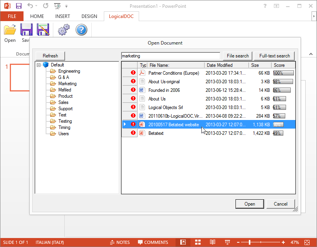Image resolution: width=317 pixels, height=247 pixels.
Task: Switch to Normal view in status bar
Action: click(x=183, y=242)
